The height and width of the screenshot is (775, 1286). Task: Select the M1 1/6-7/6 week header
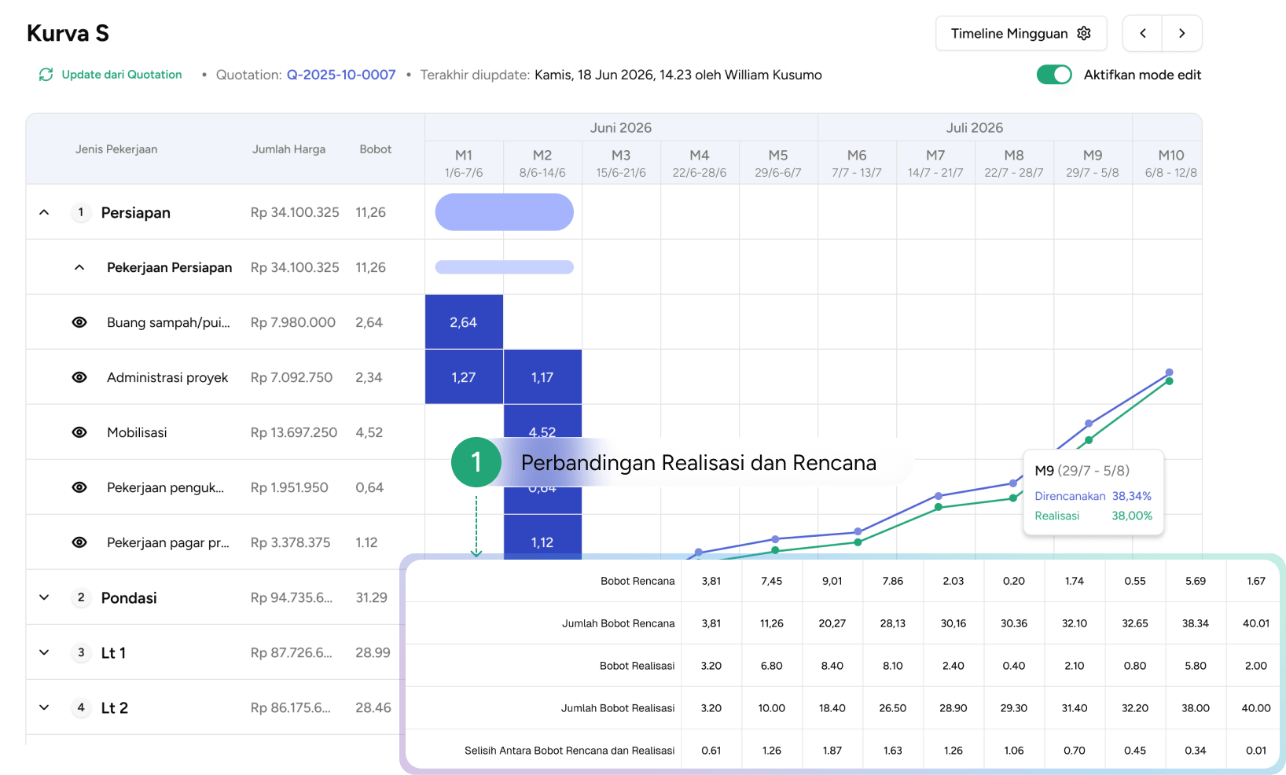click(464, 163)
